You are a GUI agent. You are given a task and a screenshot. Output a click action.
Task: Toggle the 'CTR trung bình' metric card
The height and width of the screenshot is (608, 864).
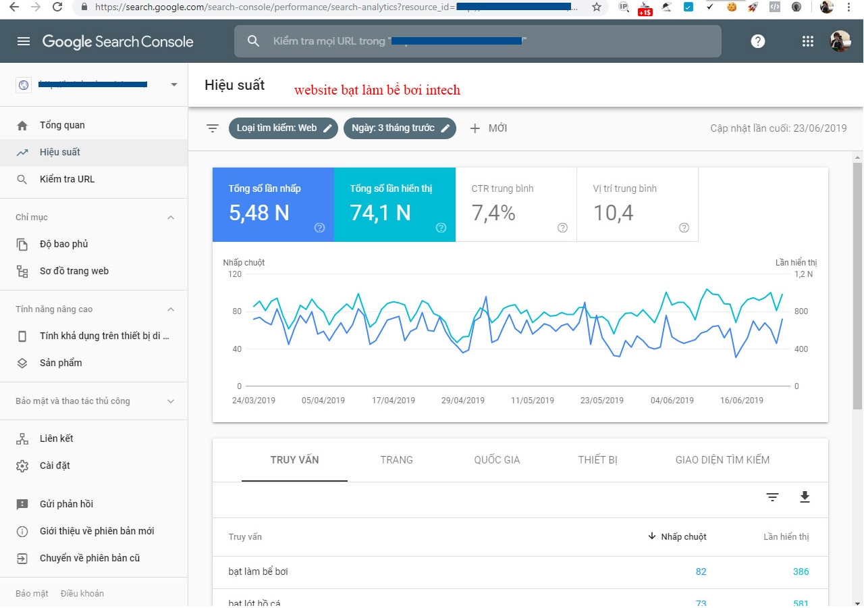[x=516, y=205]
